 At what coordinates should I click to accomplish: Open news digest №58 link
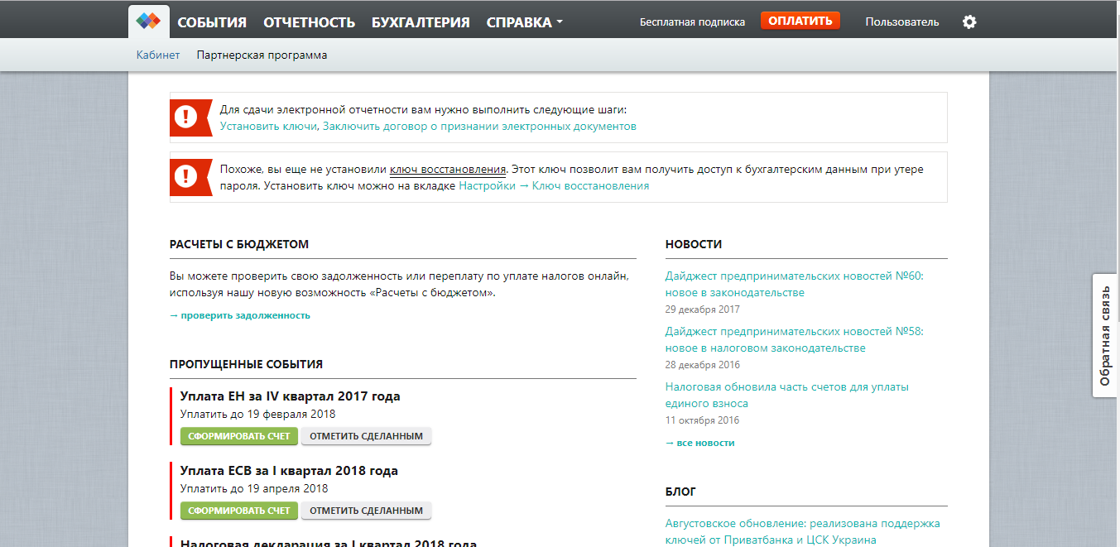[x=794, y=340]
